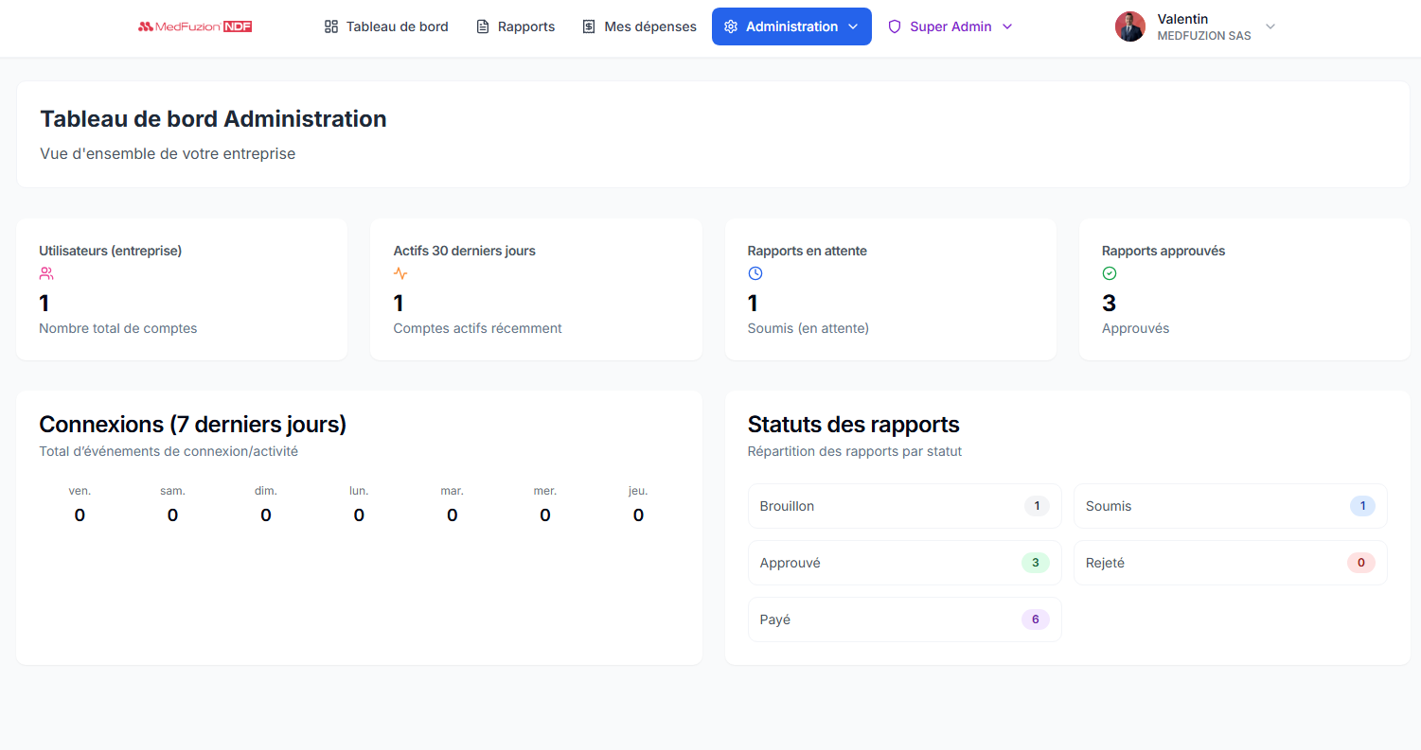Click the users icon under Utilisateurs
Screen dimensions: 1421x750
click(x=46, y=273)
